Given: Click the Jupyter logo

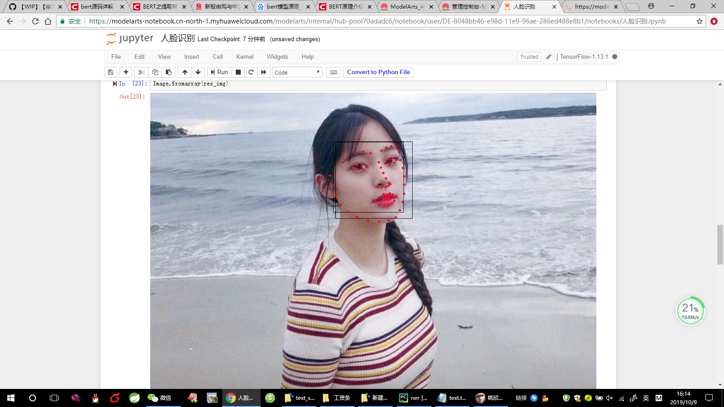Looking at the screenshot, I should [x=130, y=38].
